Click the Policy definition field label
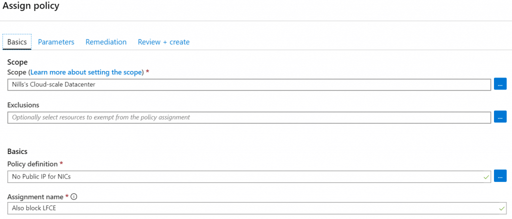 click(x=32, y=163)
